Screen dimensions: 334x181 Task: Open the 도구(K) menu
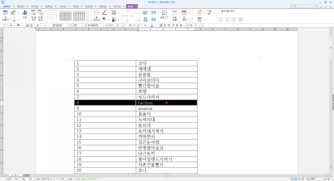(x=117, y=6)
